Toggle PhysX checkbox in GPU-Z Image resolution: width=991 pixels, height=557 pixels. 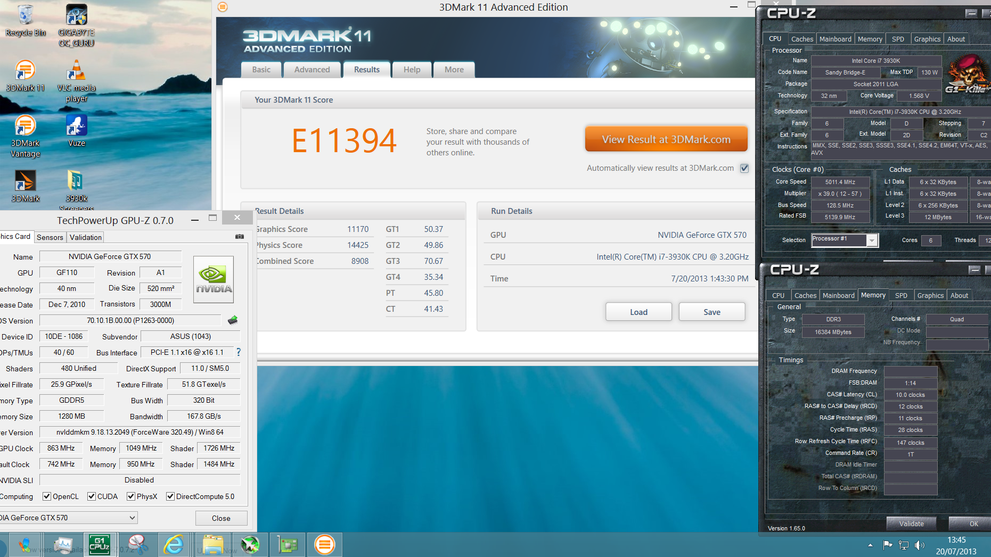pos(131,496)
